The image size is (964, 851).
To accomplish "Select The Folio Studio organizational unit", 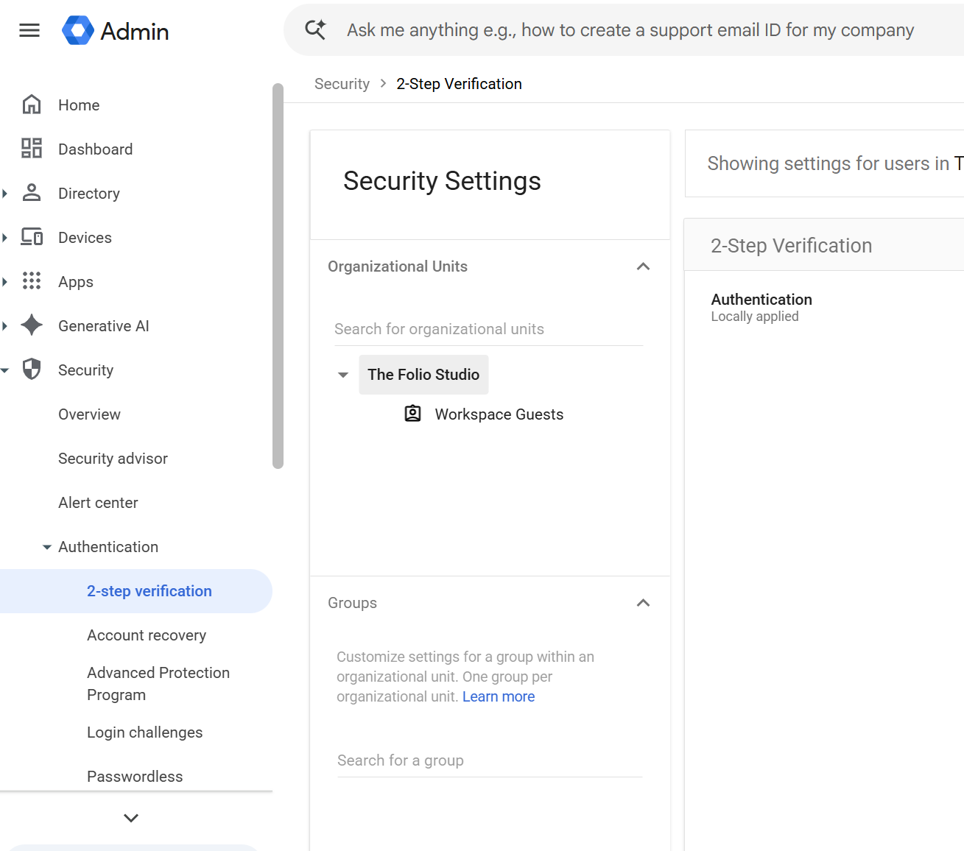I will 423,375.
